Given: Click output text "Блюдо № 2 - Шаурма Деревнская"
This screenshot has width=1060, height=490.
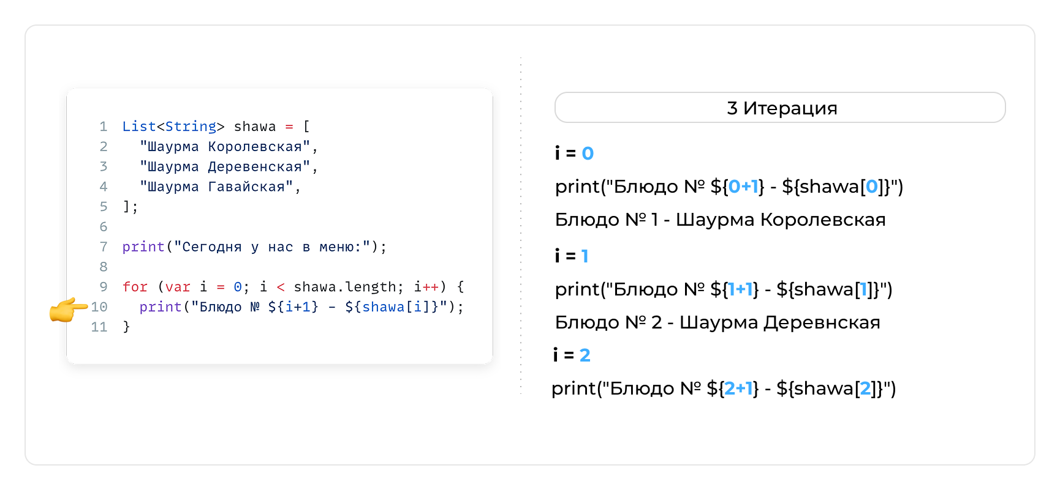Looking at the screenshot, I should coord(717,322).
